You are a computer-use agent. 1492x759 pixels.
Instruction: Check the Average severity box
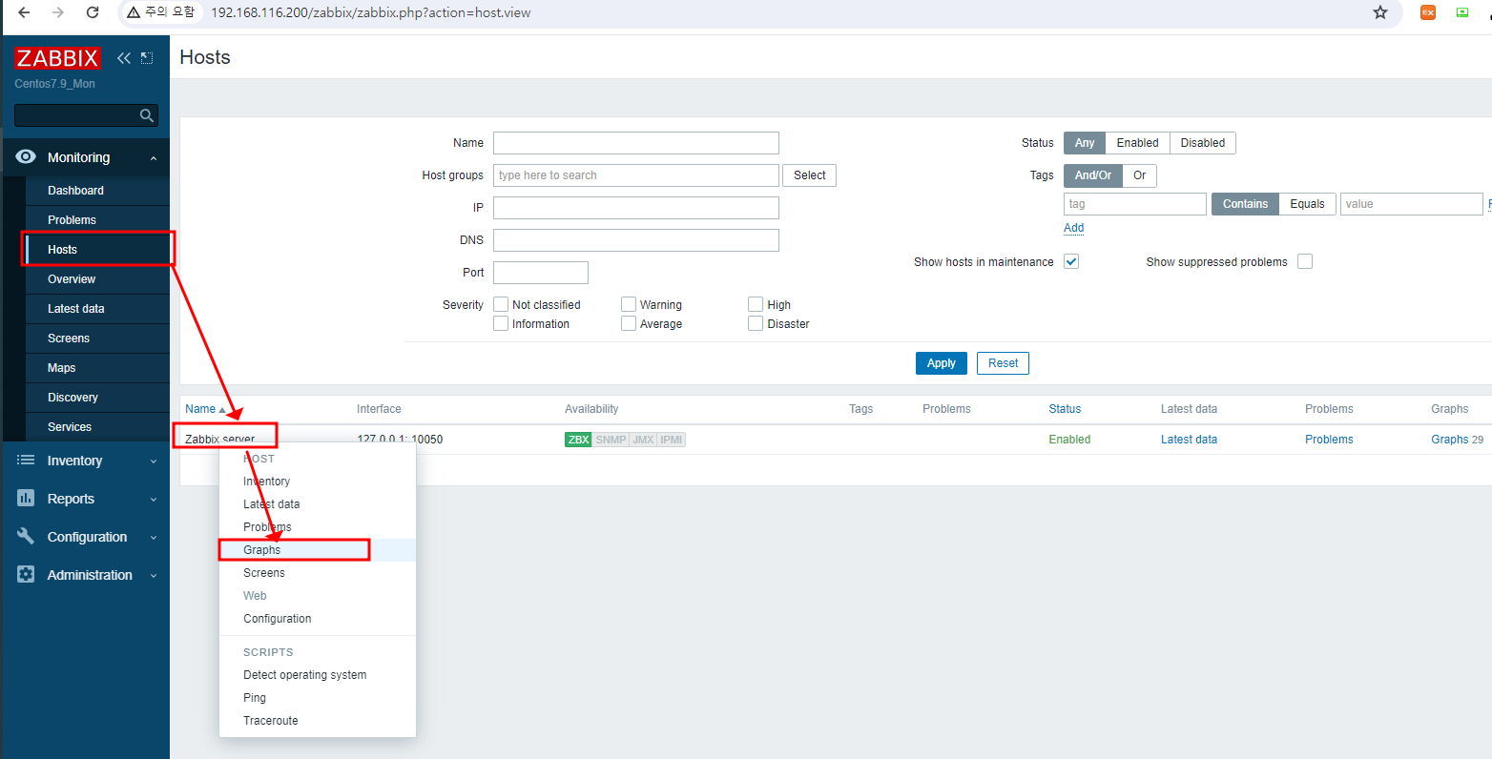tap(629, 323)
